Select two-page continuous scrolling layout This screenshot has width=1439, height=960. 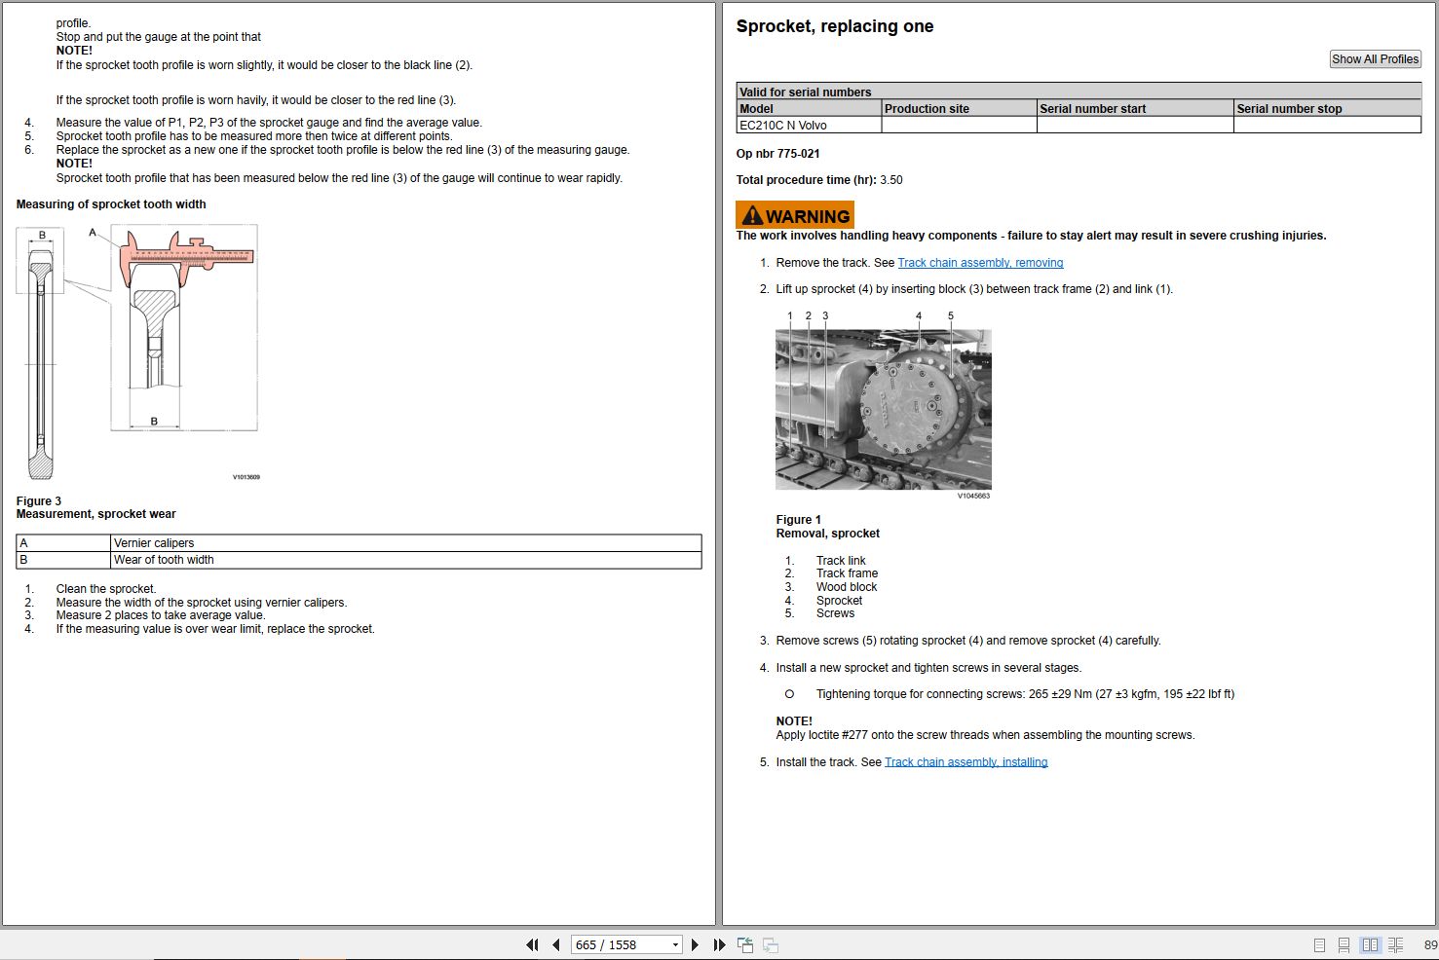click(x=1395, y=944)
